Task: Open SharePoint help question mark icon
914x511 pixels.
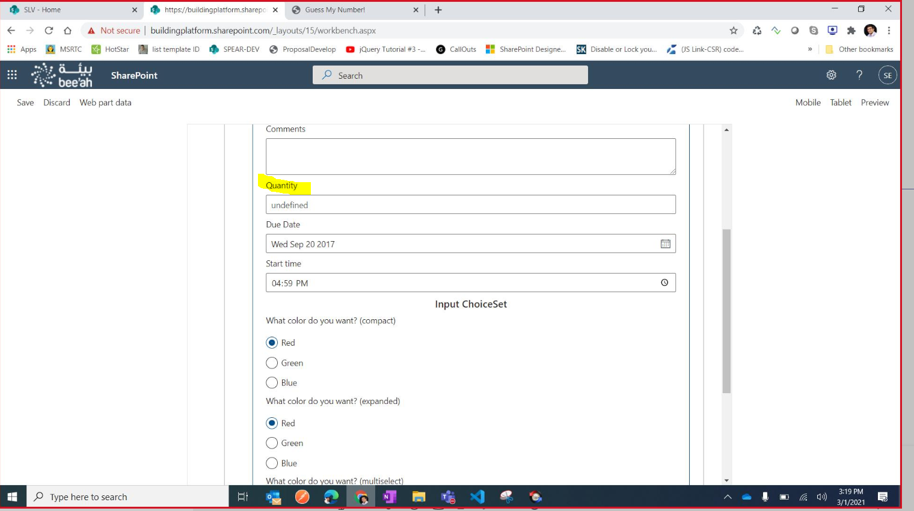Action: 859,75
